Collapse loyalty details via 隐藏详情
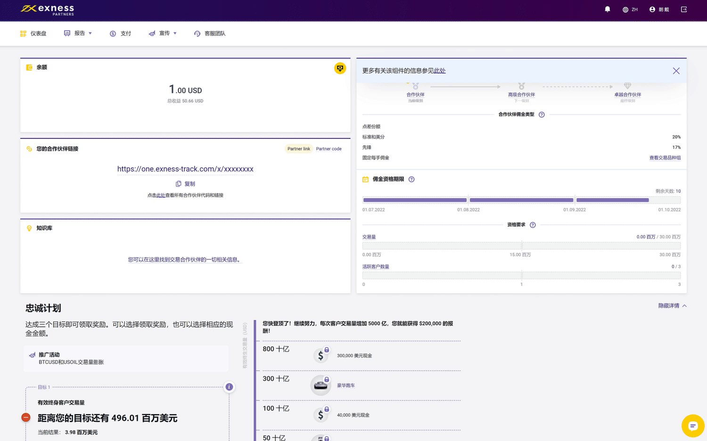Viewport: 707px width, 441px height. click(672, 306)
